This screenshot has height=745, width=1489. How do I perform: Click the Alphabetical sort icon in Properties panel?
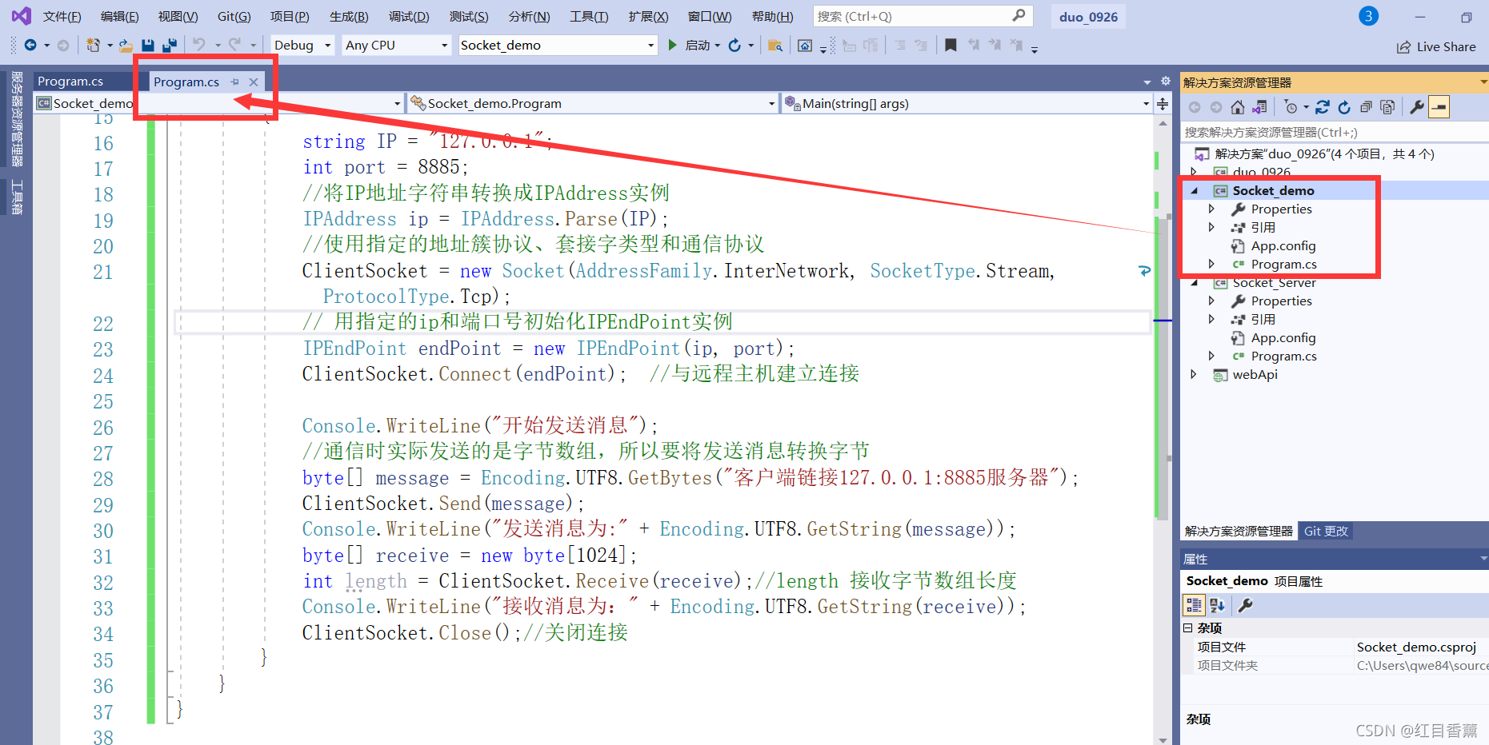coord(1217,605)
